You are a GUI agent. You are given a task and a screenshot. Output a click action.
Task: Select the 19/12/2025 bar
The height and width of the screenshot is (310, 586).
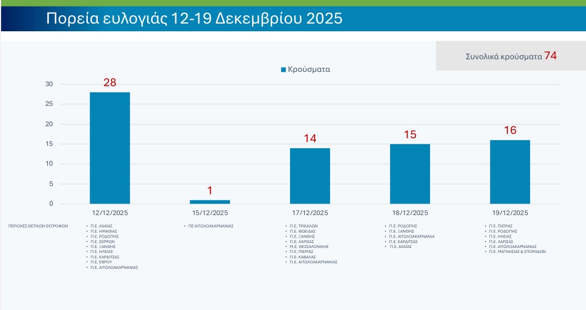(510, 172)
